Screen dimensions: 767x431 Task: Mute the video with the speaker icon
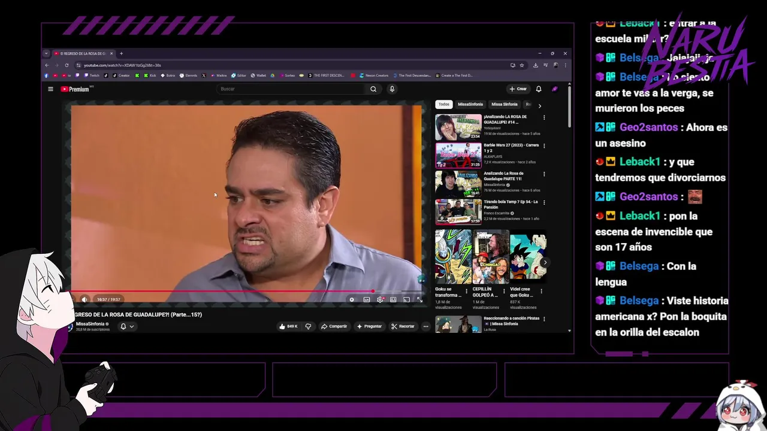84,299
